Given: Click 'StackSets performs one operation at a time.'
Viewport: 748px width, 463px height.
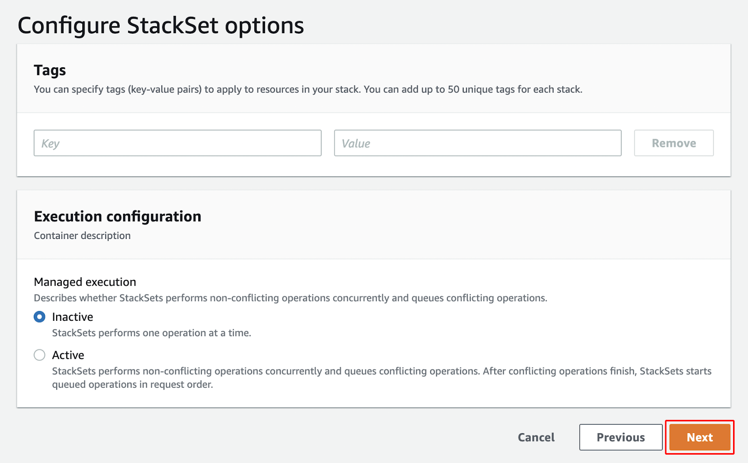Looking at the screenshot, I should 151,333.
